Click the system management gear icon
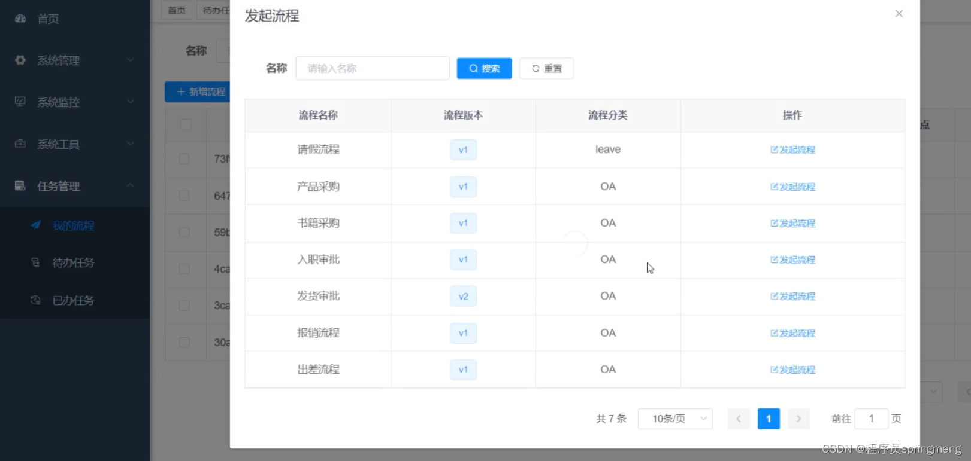The image size is (971, 461). [20, 60]
